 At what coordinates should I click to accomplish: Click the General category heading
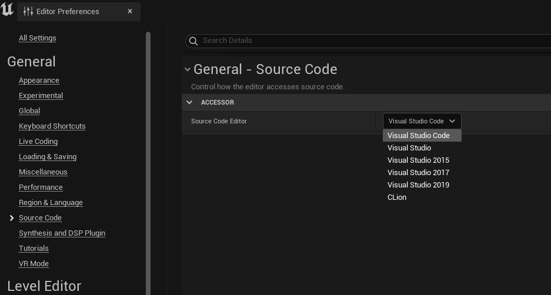point(31,62)
